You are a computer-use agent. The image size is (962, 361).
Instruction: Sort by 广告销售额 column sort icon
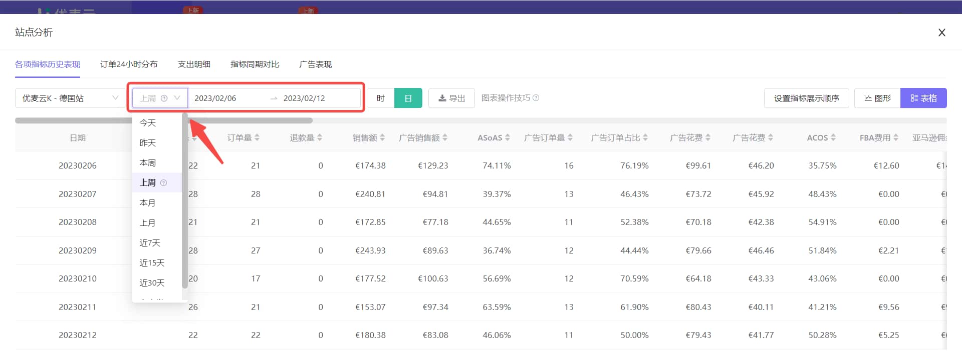coord(445,137)
